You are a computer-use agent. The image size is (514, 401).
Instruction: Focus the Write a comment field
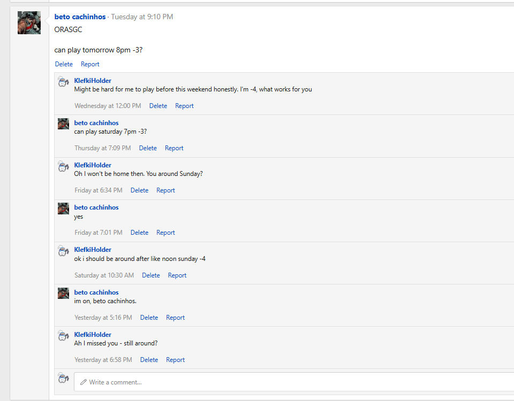click(294, 382)
